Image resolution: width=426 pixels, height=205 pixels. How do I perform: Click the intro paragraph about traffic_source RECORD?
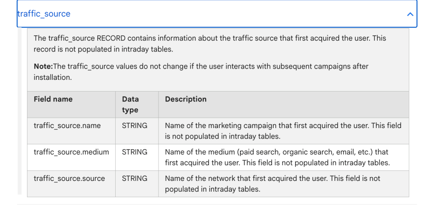tap(210, 43)
